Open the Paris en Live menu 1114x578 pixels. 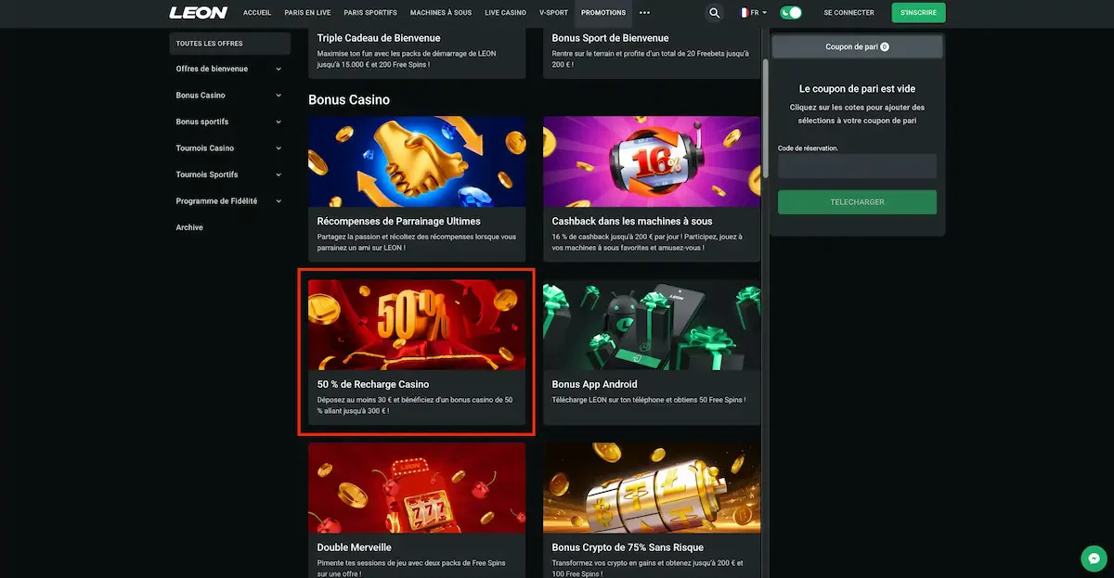(x=306, y=13)
